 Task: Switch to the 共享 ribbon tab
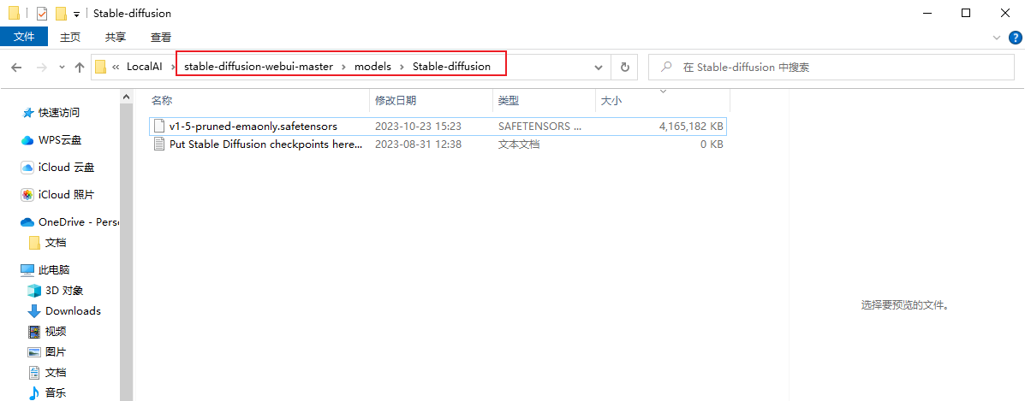pos(116,38)
